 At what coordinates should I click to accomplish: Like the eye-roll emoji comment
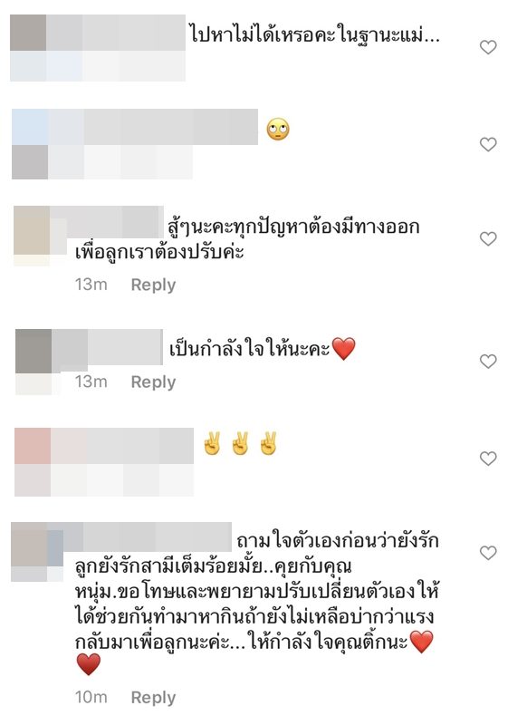[x=488, y=144]
